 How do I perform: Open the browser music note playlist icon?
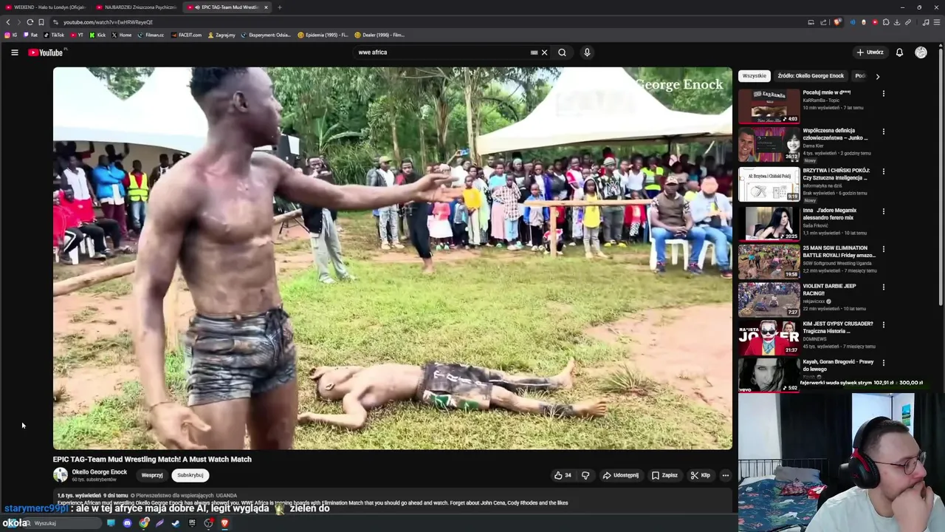coord(926,22)
